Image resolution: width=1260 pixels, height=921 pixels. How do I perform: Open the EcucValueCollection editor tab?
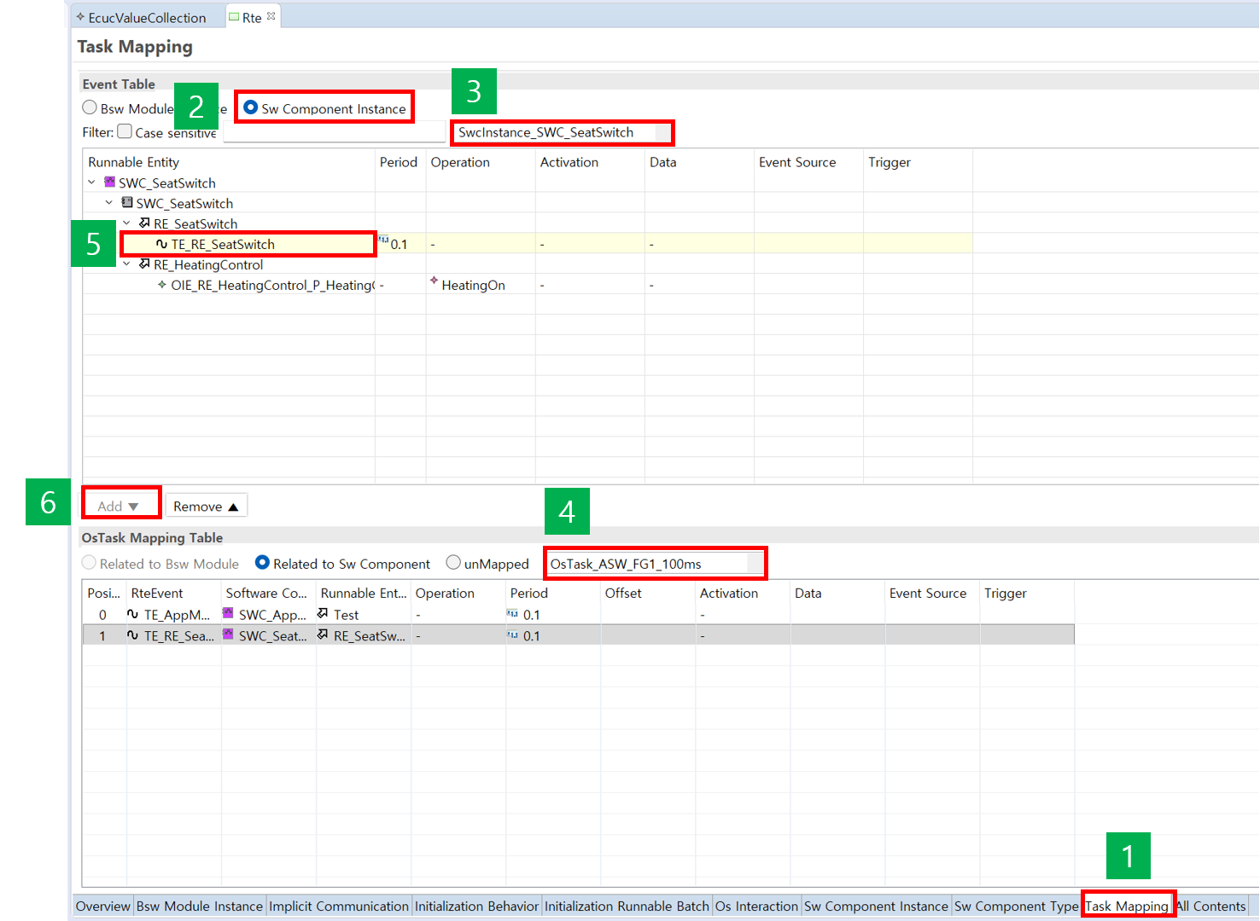[147, 17]
